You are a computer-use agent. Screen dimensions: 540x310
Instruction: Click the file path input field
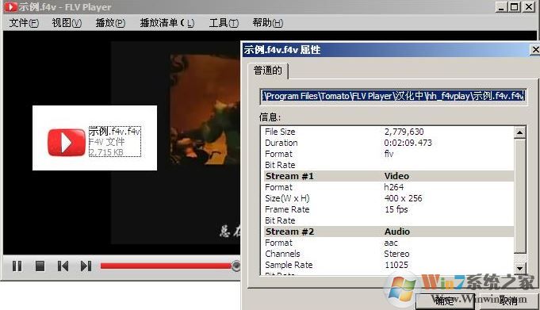tap(393, 96)
